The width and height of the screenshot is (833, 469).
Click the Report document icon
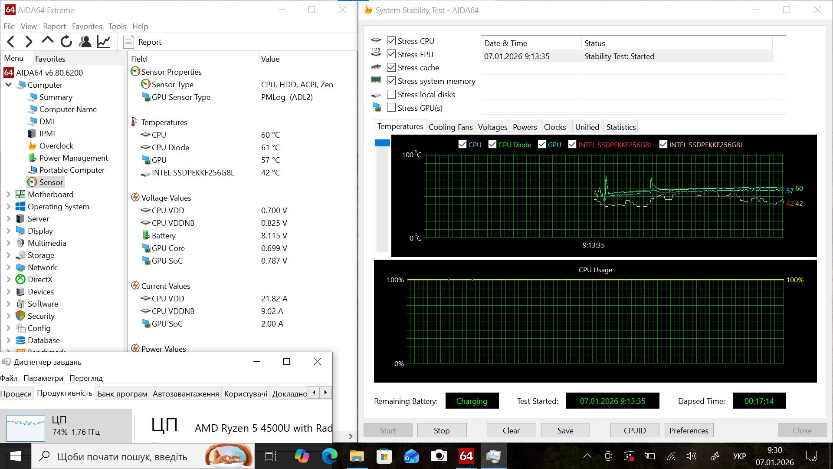(x=128, y=42)
